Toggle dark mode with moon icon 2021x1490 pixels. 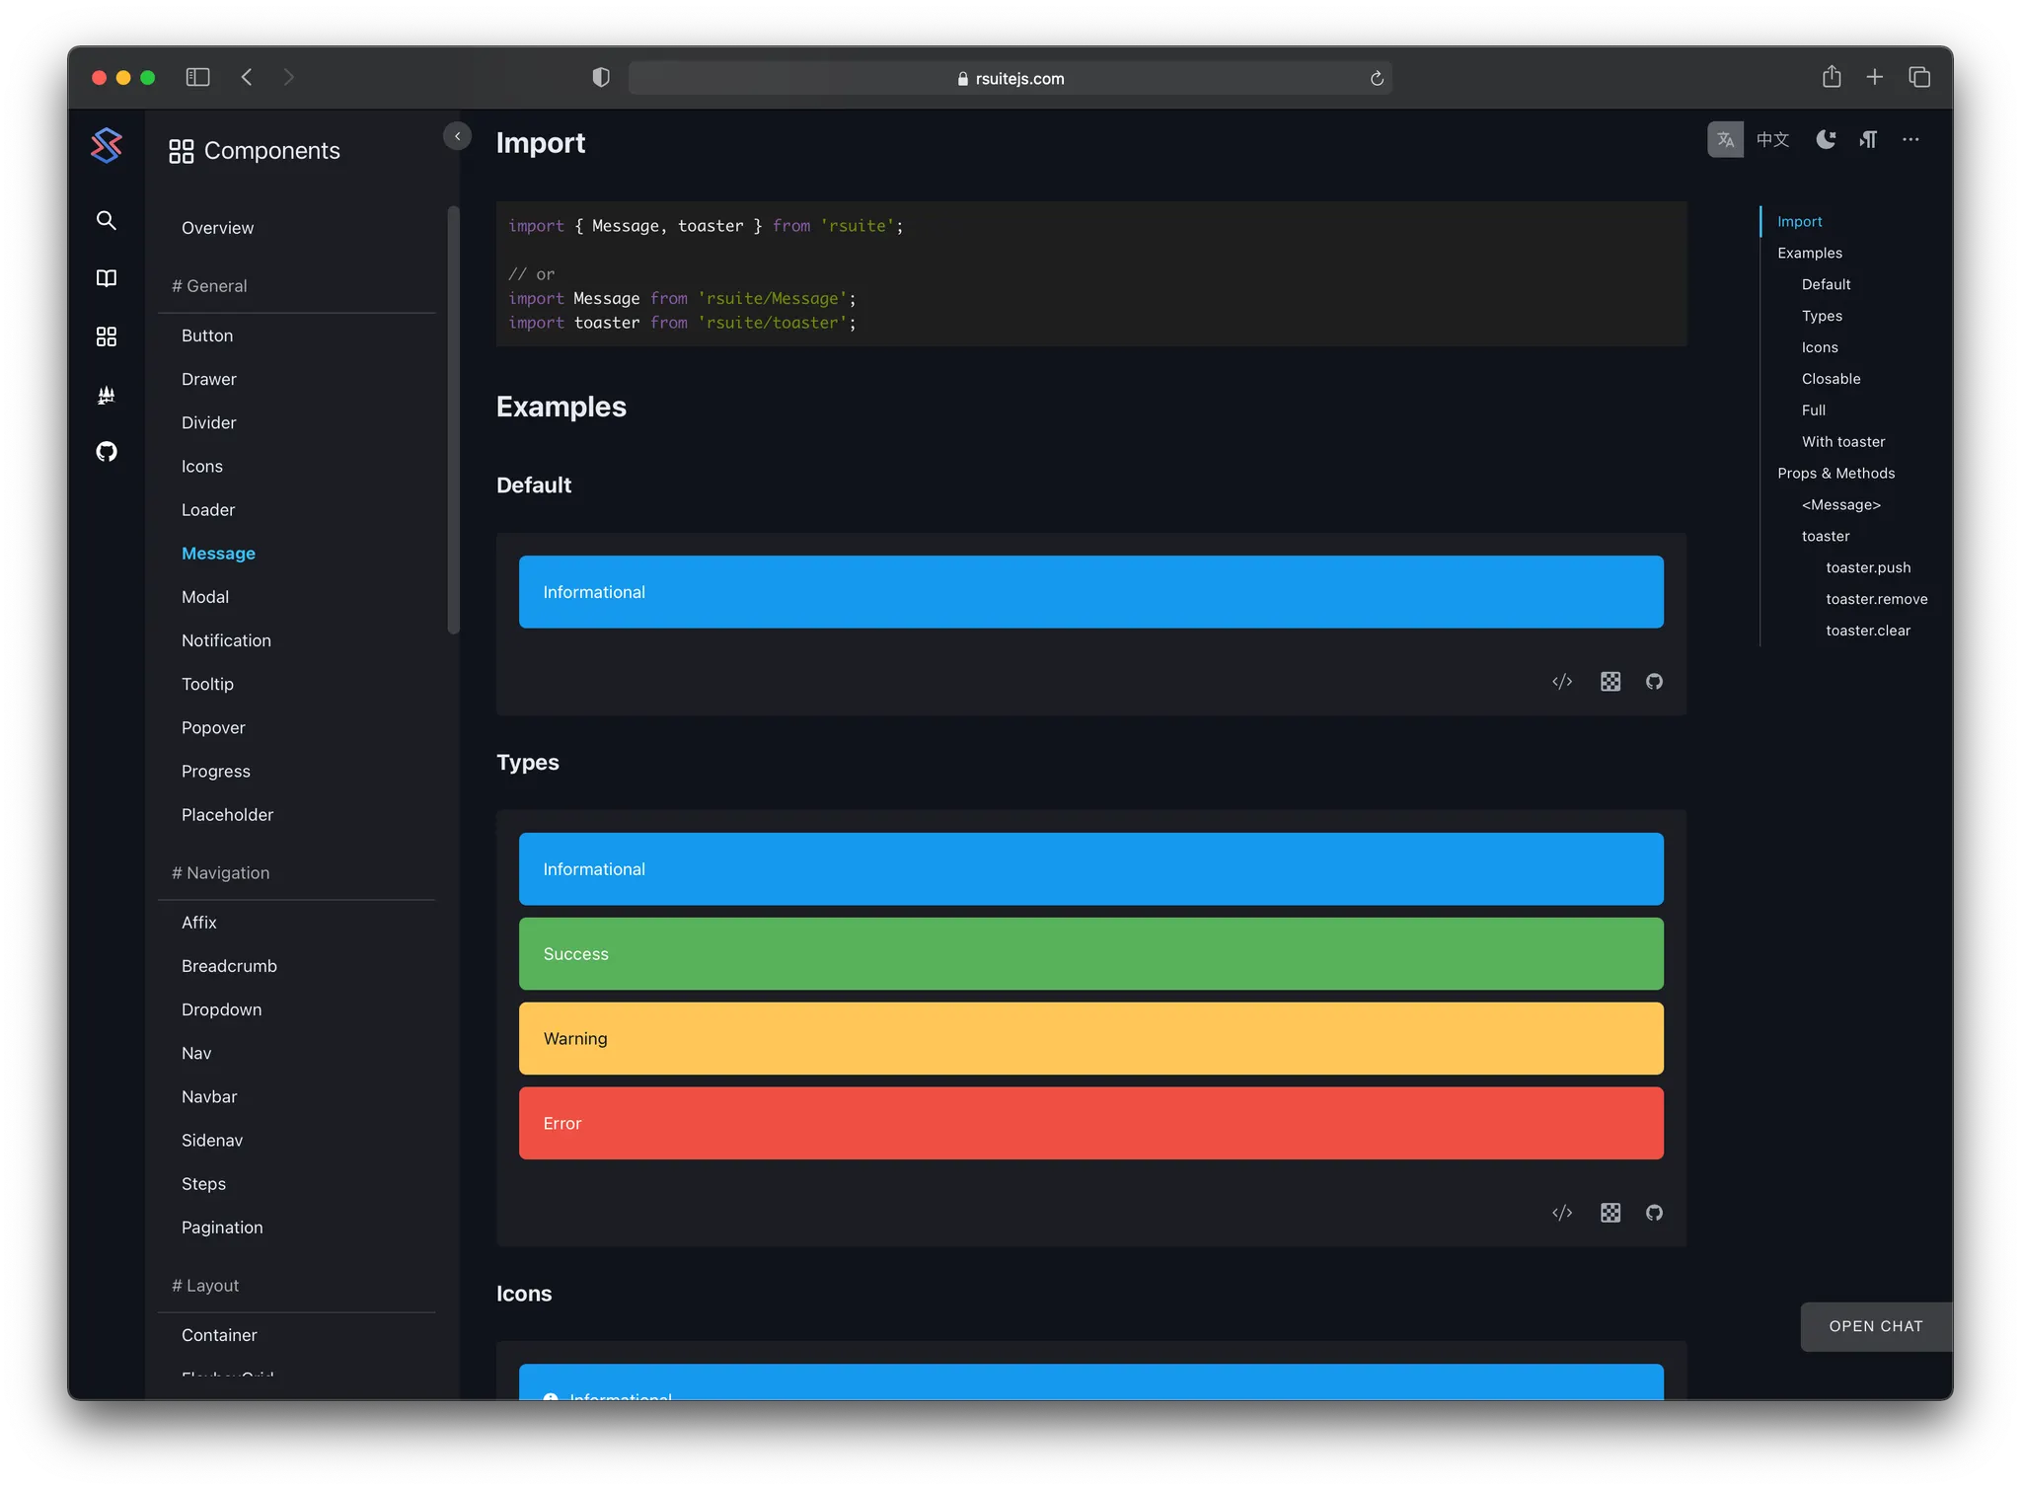(1826, 140)
